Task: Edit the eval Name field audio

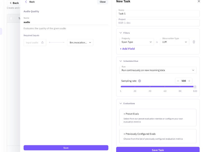Action: (x=66, y=22)
